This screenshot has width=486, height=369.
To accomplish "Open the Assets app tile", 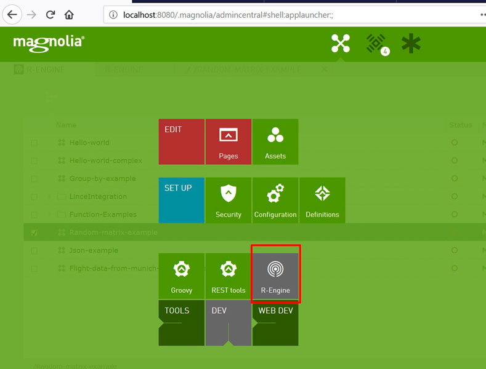I will pos(275,142).
